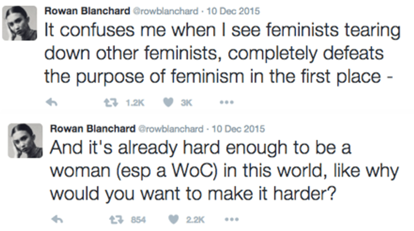This screenshot has width=414, height=231.
Task: Reply to the tweet about feminists tearing down
Action: coord(51,102)
